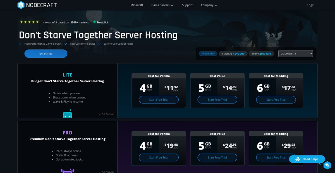Image resolution: width=335 pixels, height=173 pixels.
Task: Select Yearly 20% OFF billing
Action: [x=261, y=54]
